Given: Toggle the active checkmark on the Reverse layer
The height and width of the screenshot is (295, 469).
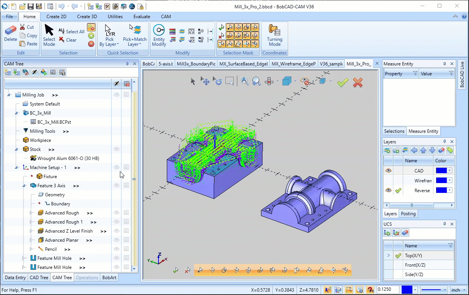Looking at the screenshot, I should pyautogui.click(x=398, y=191).
